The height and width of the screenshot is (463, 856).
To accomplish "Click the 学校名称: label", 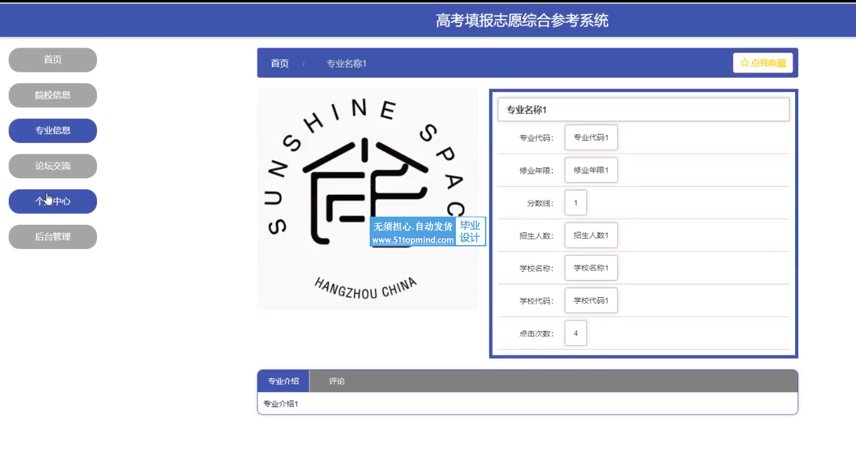I will (x=536, y=269).
